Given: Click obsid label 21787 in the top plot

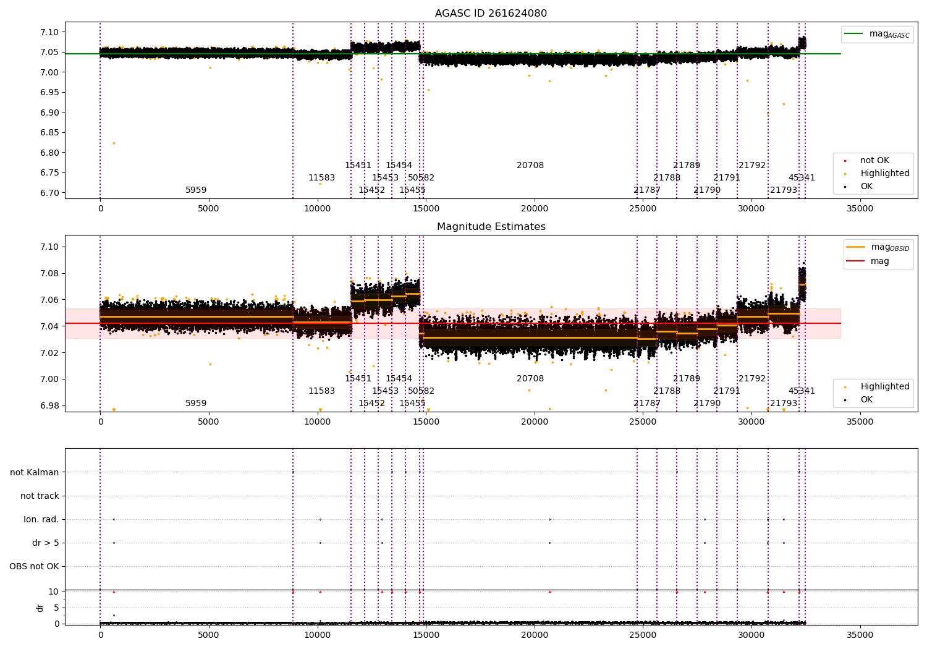Looking at the screenshot, I should (x=647, y=190).
